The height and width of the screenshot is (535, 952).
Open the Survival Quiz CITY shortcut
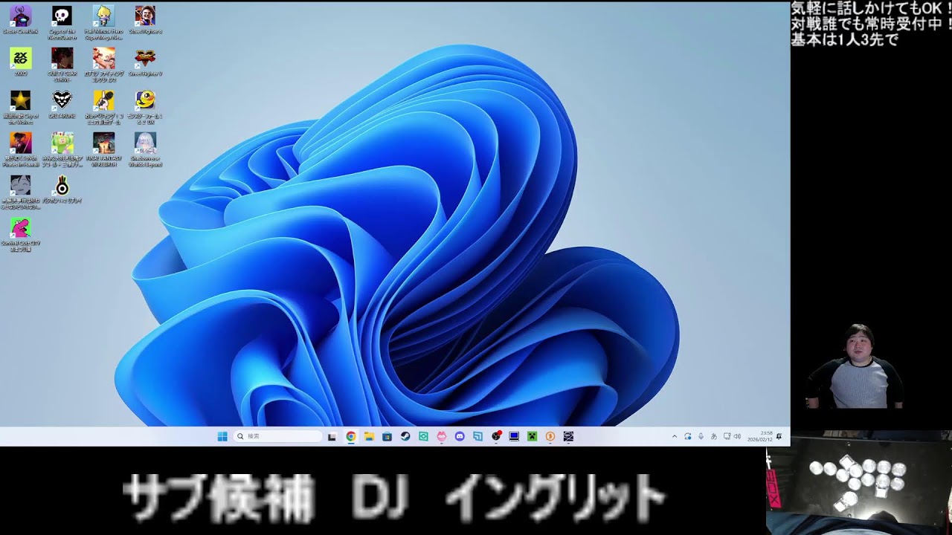click(20, 233)
